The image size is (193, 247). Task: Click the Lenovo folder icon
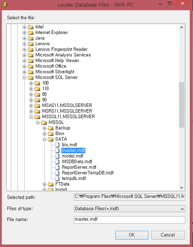coord(31,44)
